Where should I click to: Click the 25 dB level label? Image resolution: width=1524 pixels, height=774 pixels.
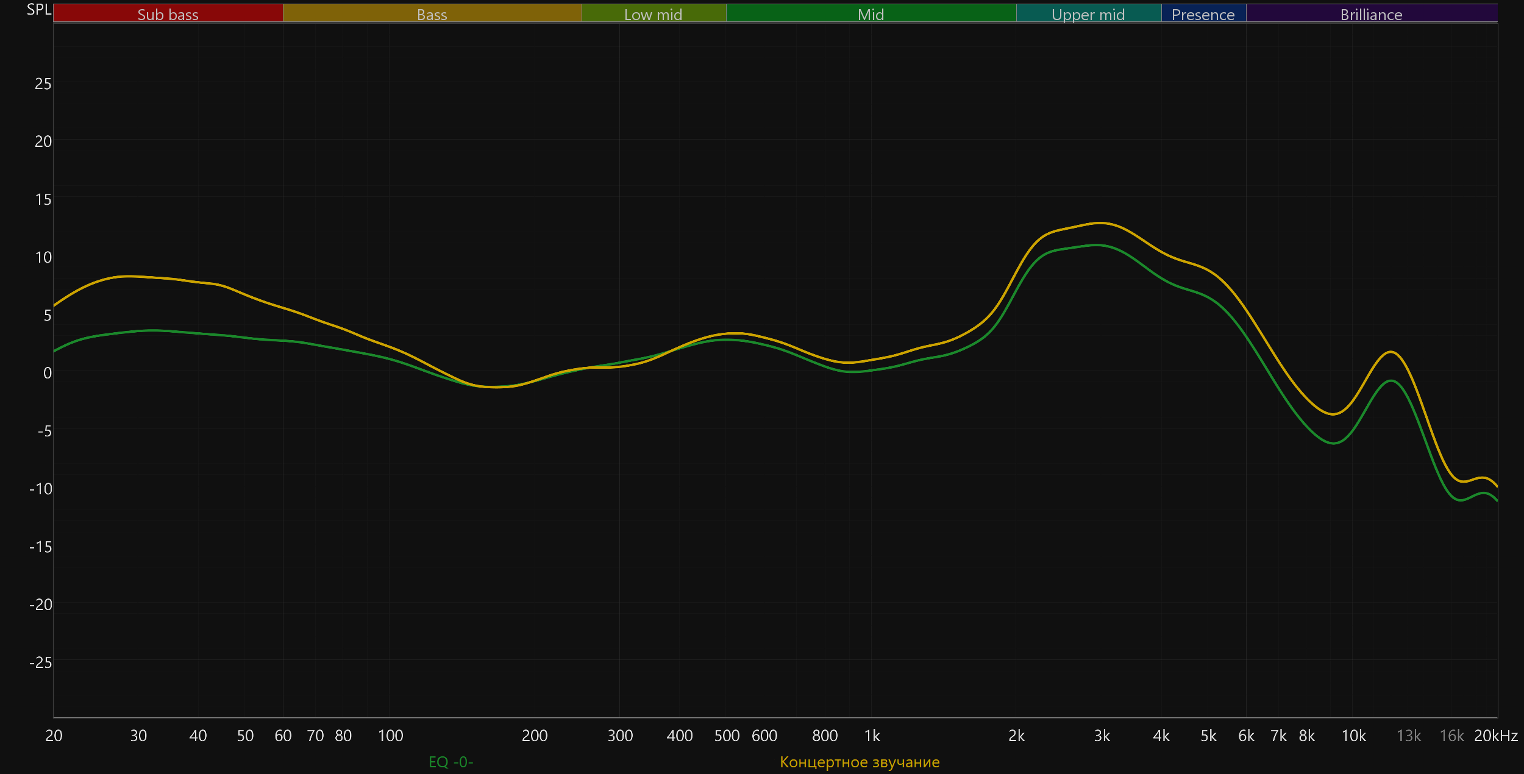pyautogui.click(x=43, y=83)
